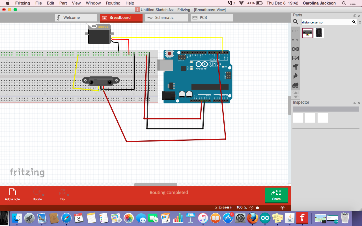Click the Flip button
This screenshot has width=362, height=226.
pyautogui.click(x=62, y=195)
